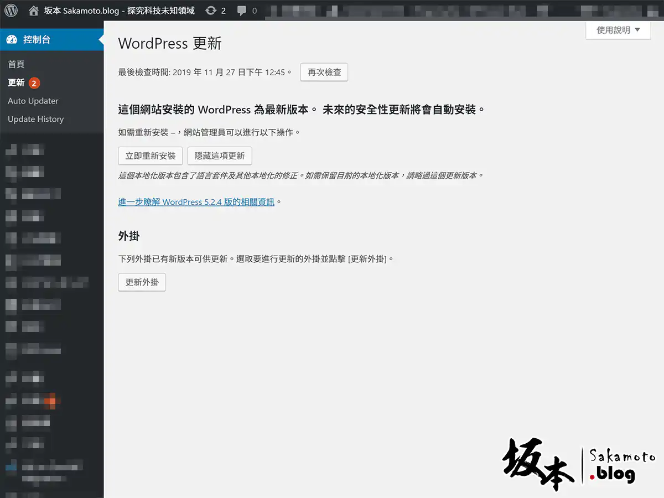664x498 pixels.
Task: Visit site via 坂本 Sakamoto.blog title
Action: pyautogui.click(x=120, y=11)
